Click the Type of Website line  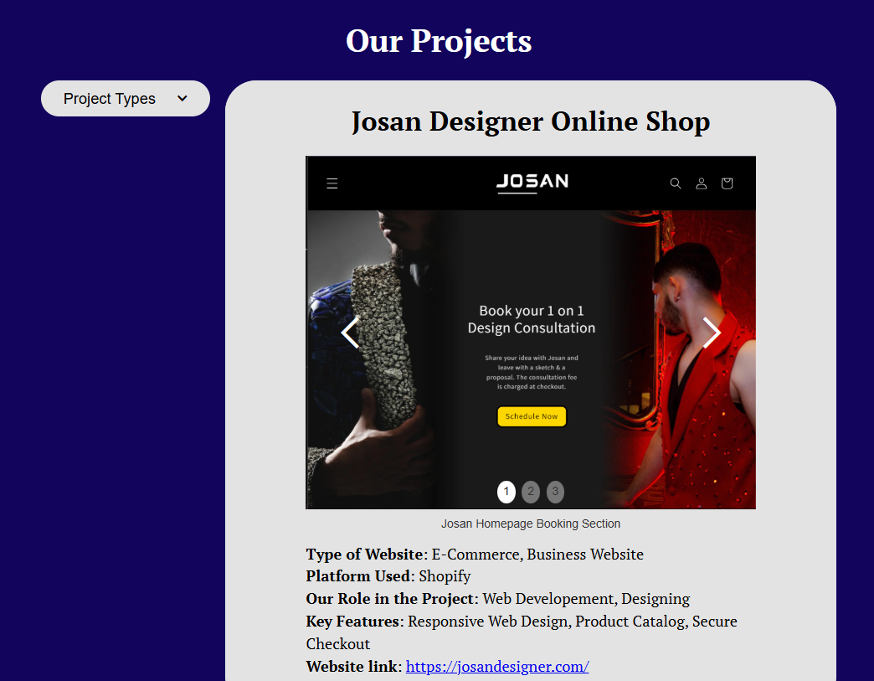475,554
